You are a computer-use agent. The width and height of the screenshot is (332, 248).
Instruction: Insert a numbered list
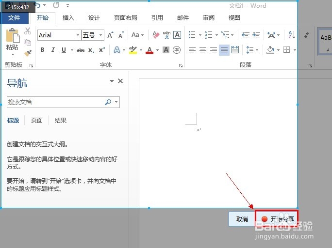[x=209, y=35]
